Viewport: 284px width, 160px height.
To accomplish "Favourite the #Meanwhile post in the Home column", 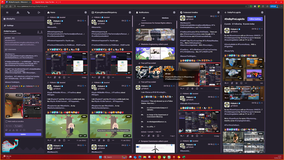I will pos(60,77).
